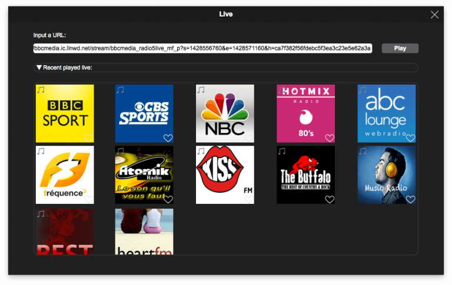Toggle heart on fréquence3 tile
This screenshot has width=452, height=285.
coord(88,199)
